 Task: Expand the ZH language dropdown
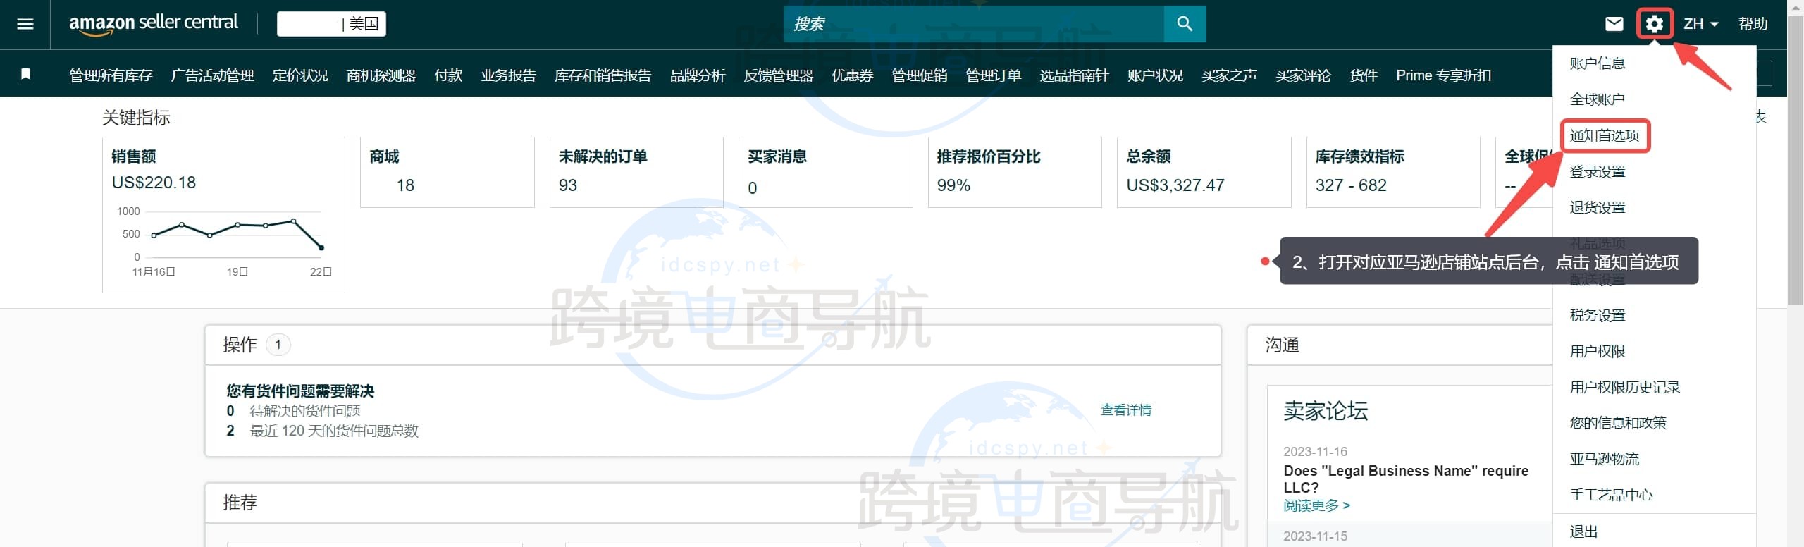tap(1700, 24)
